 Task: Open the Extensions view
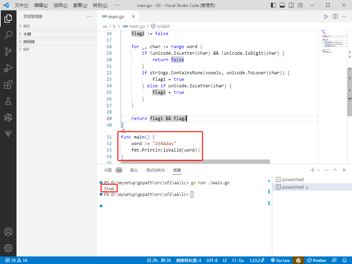(8, 85)
